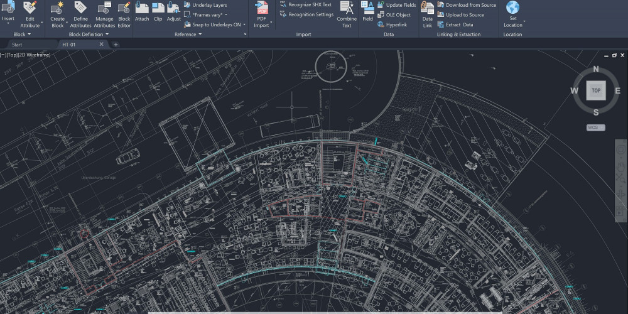This screenshot has width=628, height=314.
Task: Rotate view to North on ViewCube
Action: coord(596,69)
